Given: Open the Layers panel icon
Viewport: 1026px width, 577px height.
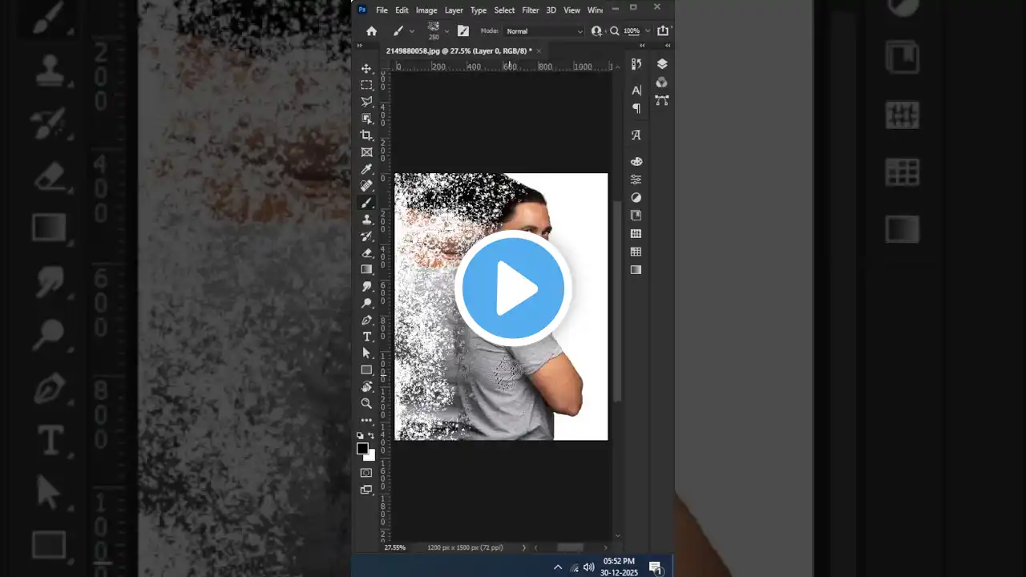Looking at the screenshot, I should point(662,64).
